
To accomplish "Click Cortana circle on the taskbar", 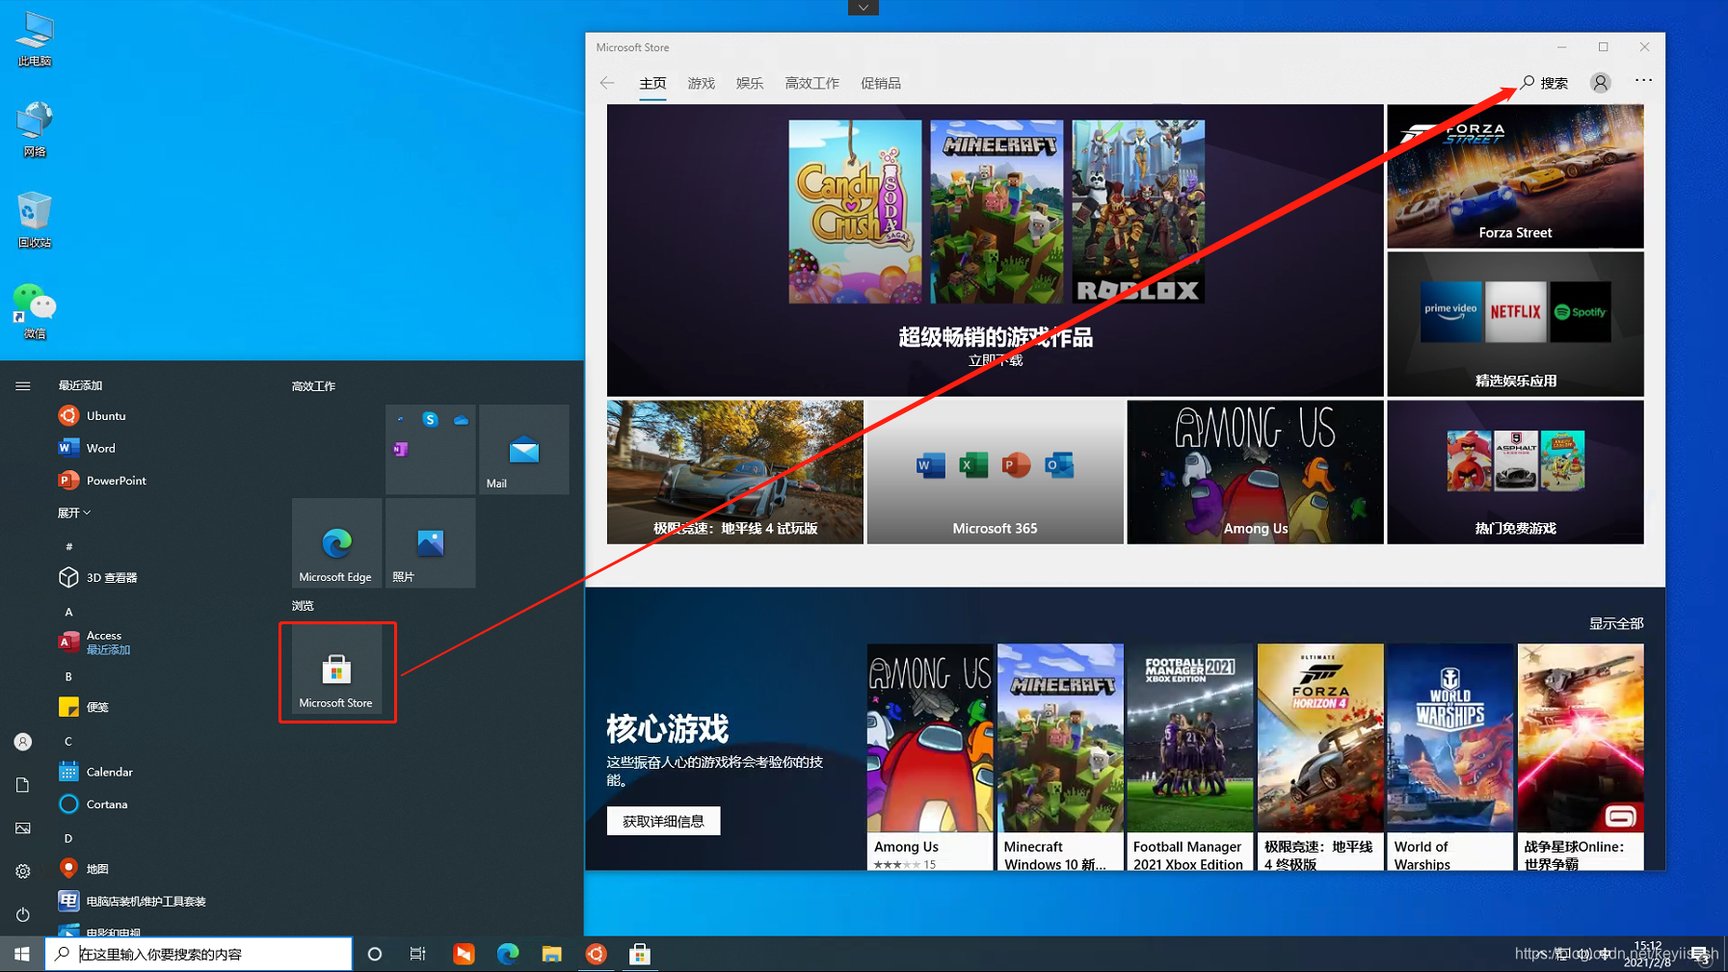I will [375, 954].
